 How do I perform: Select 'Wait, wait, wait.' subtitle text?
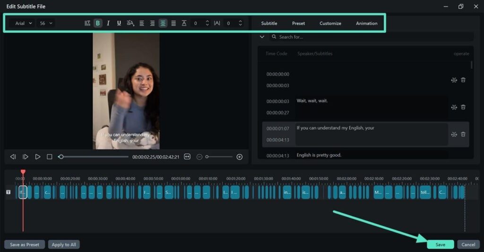pyautogui.click(x=312, y=101)
